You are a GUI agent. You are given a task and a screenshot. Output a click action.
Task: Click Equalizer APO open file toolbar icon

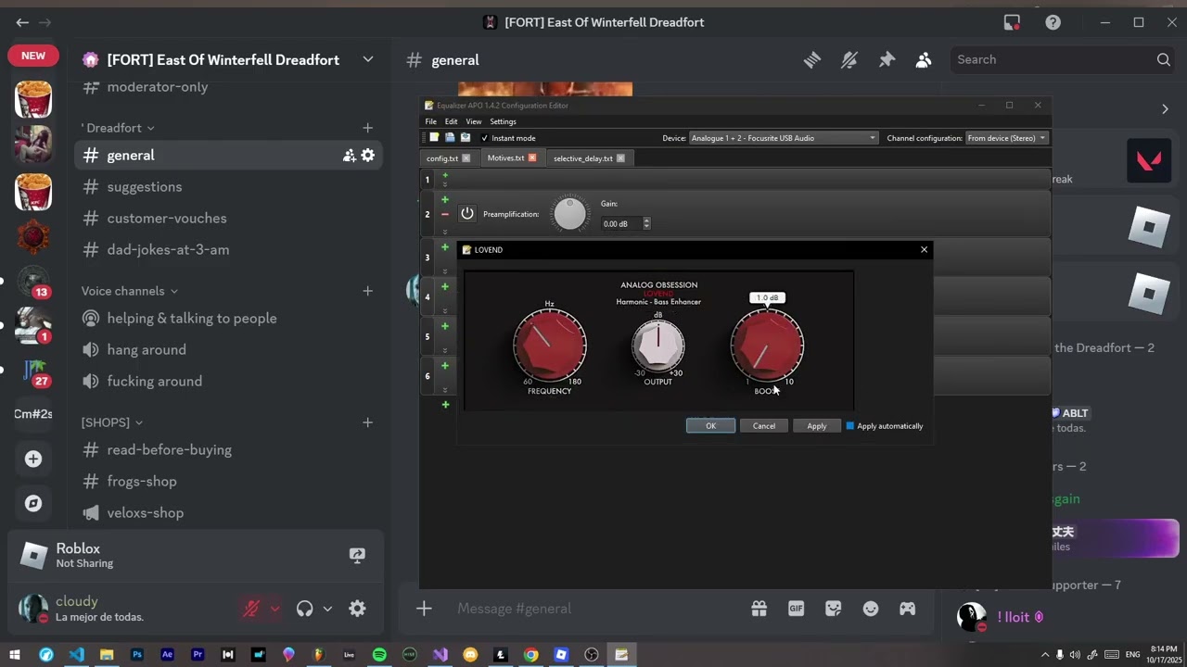[x=450, y=138]
